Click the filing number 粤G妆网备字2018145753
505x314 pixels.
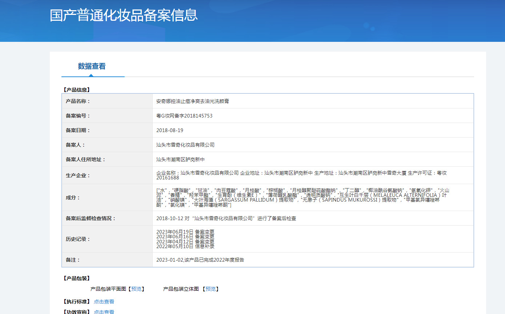click(184, 116)
